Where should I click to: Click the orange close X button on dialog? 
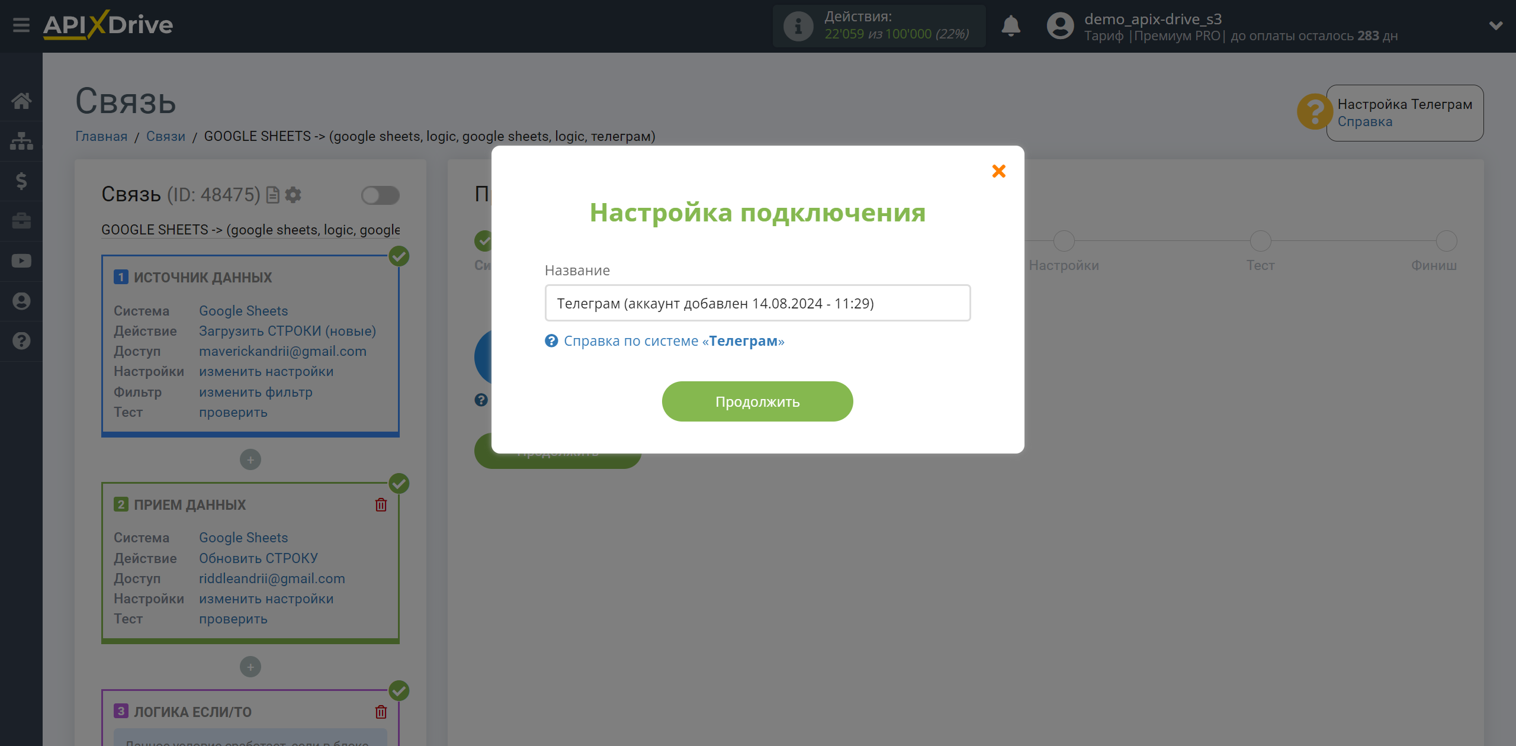tap(998, 171)
